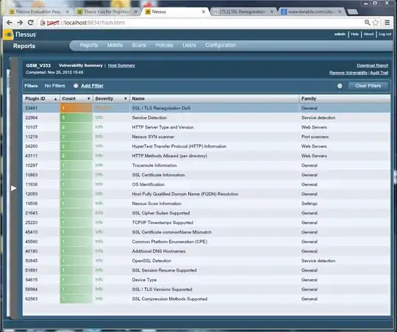Screen dimensions: 397x332
Task: Open the Audit Trail link
Action: click(379, 73)
